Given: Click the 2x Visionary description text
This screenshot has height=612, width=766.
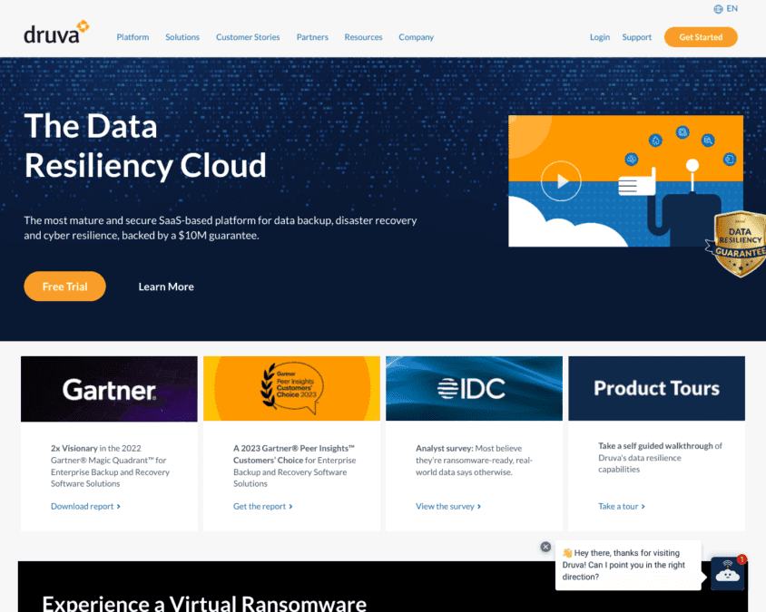Looking at the screenshot, I should pyautogui.click(x=111, y=466).
